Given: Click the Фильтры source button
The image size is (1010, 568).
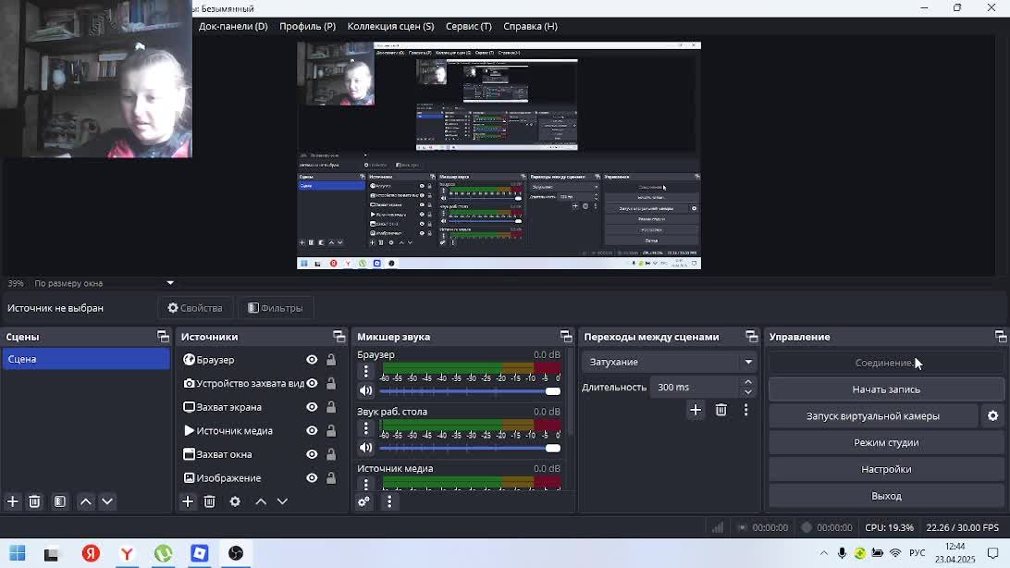Looking at the screenshot, I should coord(276,308).
